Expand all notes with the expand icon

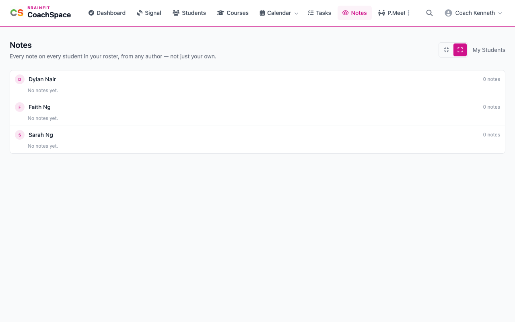click(460, 50)
